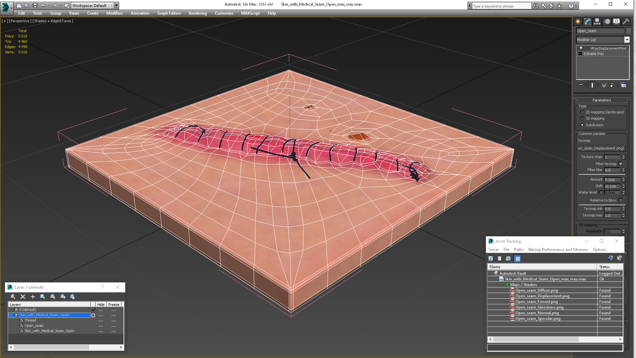
Task: Toggle VRayDisplacementMod lightbulb on/off
Action: (581, 48)
